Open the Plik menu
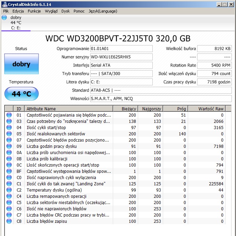This screenshot has height=236, width=236. (x=6, y=11)
